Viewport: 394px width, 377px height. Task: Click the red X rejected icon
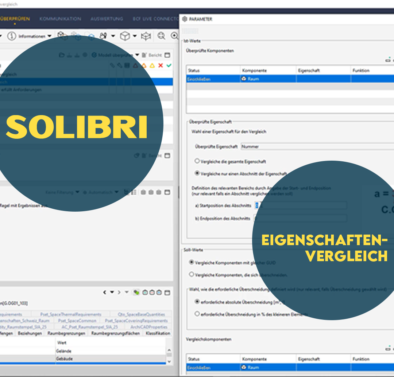pyautogui.click(x=161, y=66)
